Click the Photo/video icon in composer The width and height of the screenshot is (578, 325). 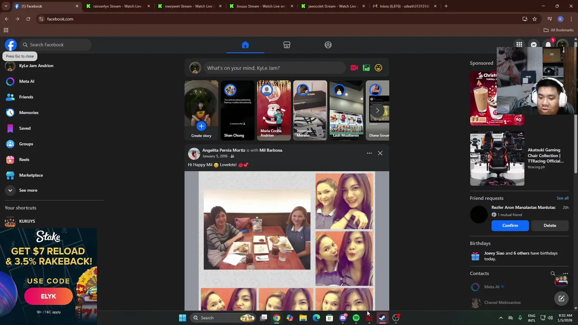[366, 68]
